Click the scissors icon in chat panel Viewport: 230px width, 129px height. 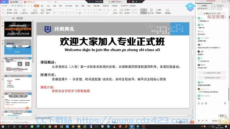coord(202,103)
